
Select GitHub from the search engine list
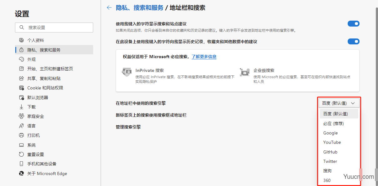tap(339, 152)
